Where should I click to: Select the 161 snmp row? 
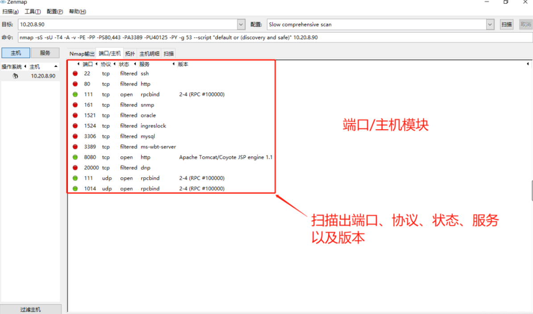(x=171, y=105)
